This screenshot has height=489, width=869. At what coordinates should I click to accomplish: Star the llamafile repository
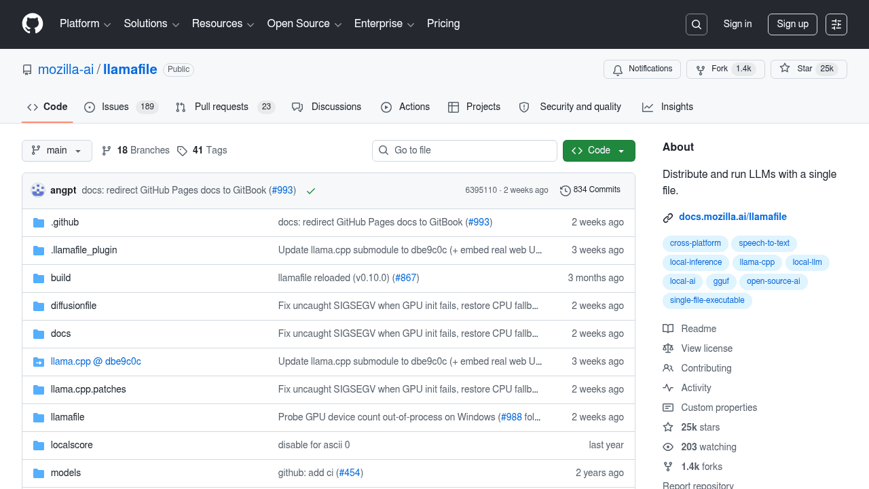pos(809,69)
